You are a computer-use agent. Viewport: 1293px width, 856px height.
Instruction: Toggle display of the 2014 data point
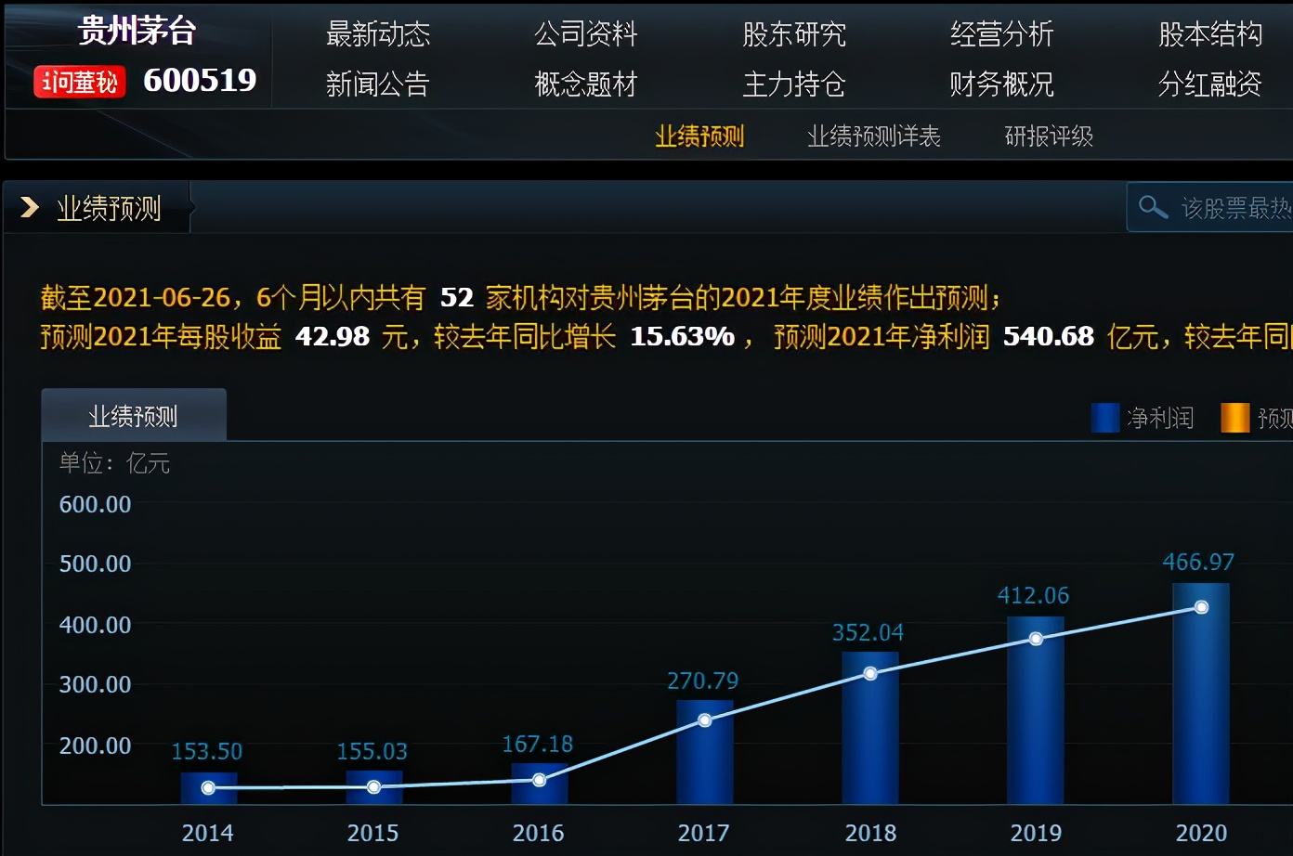pyautogui.click(x=208, y=786)
